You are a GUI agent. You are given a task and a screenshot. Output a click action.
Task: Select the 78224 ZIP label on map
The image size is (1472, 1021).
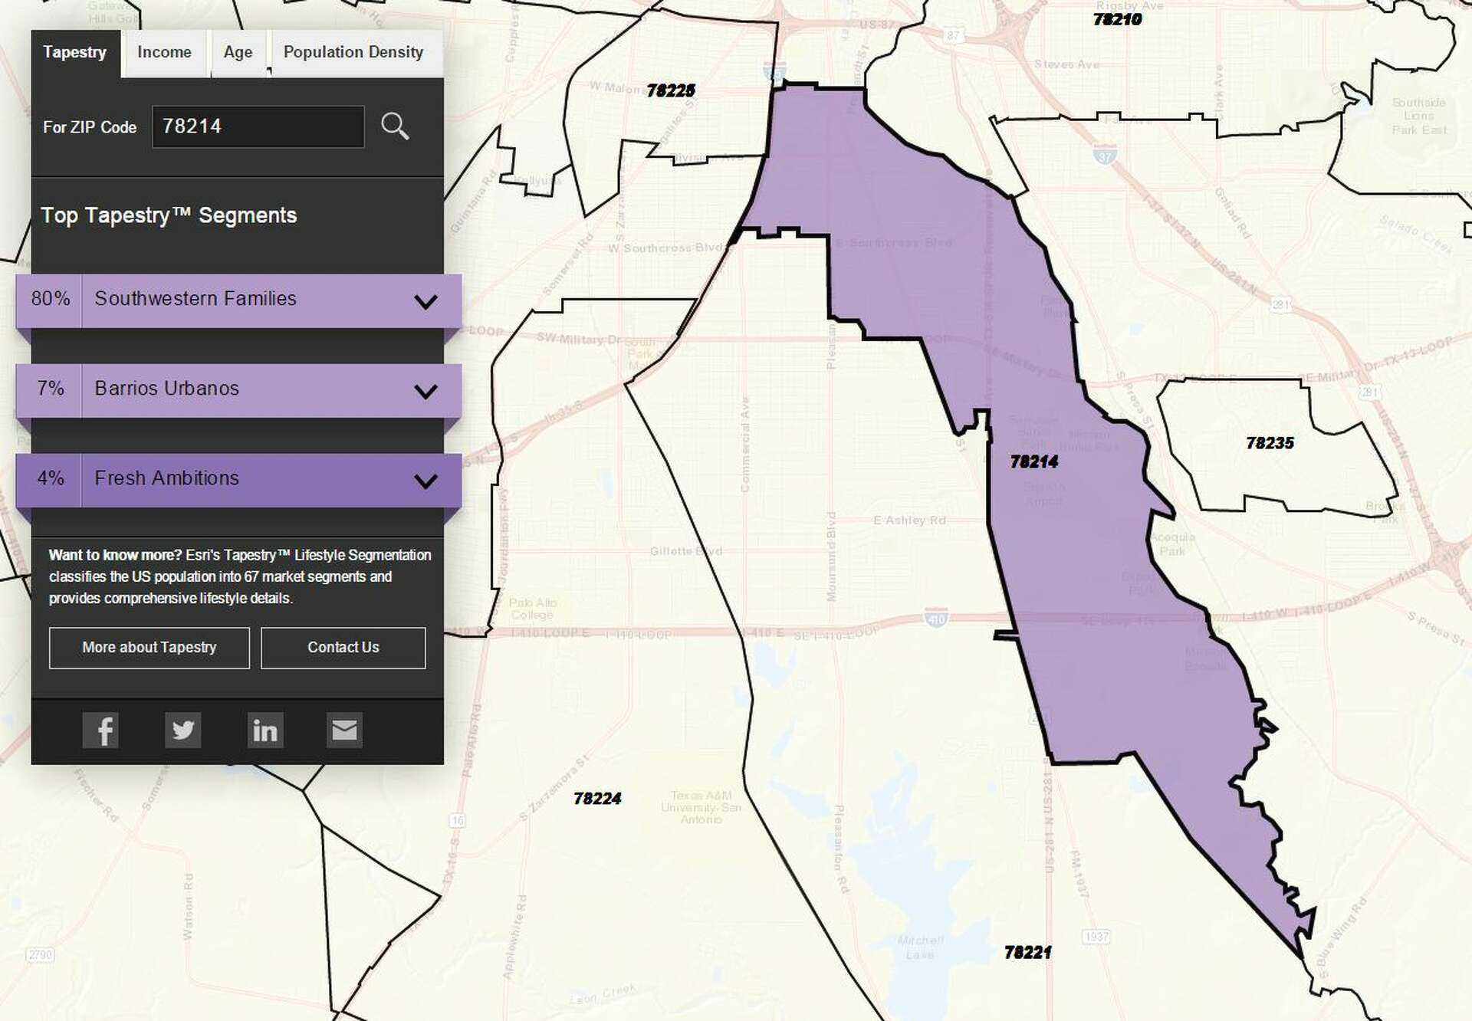point(597,799)
